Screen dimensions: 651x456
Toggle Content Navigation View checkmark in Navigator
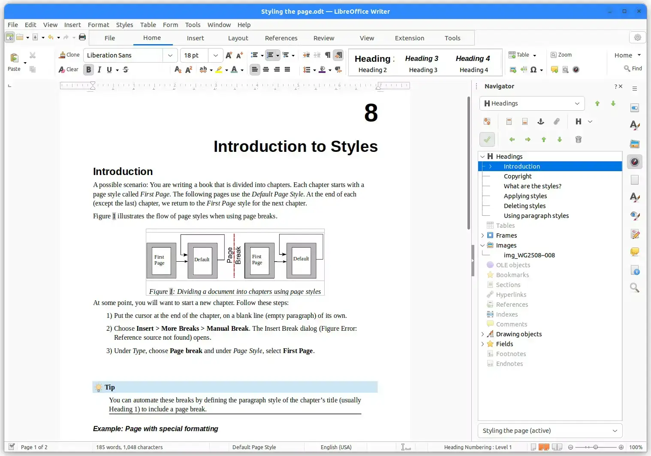(487, 139)
